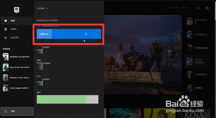Click the library grid icon in sidebar
Screen dimensions: 216x118
point(6,29)
